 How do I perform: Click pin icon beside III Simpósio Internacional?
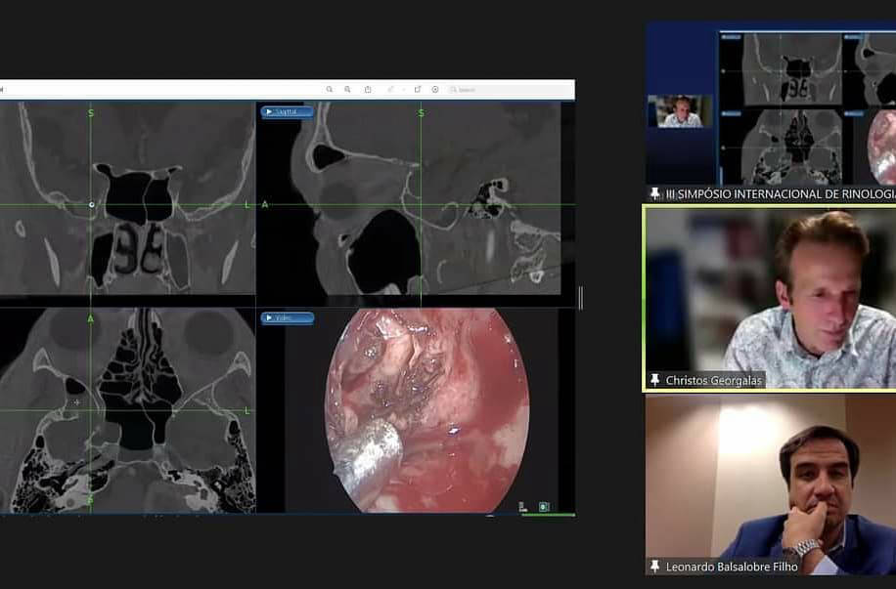[654, 194]
